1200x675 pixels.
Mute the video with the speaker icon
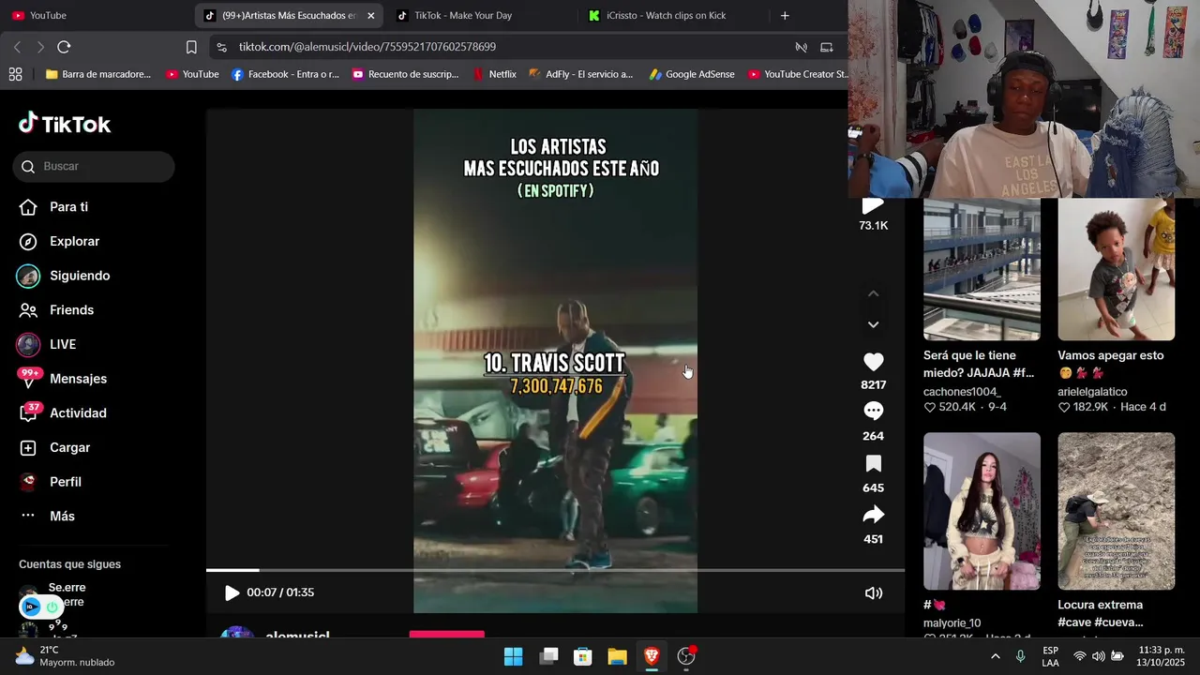coord(874,592)
